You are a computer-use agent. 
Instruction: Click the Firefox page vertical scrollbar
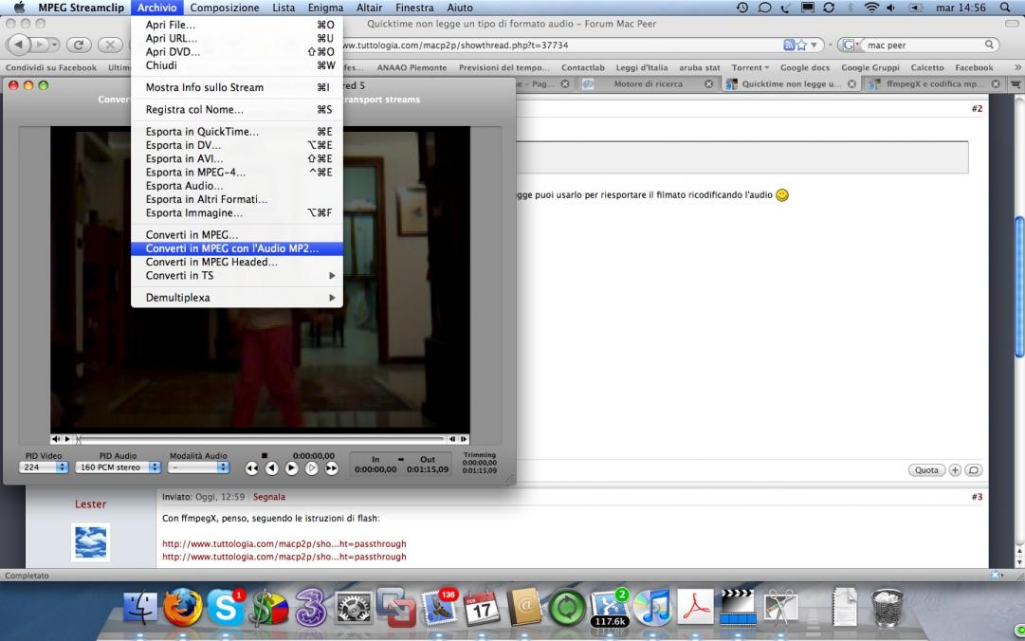[1019, 287]
